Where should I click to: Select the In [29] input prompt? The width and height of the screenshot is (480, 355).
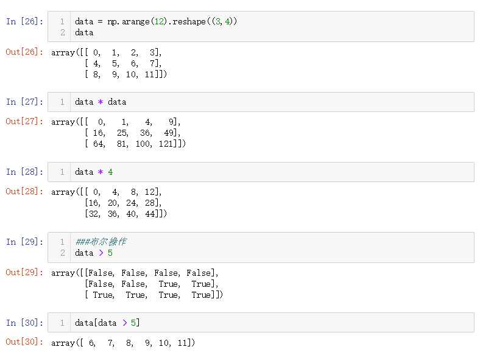coord(24,242)
